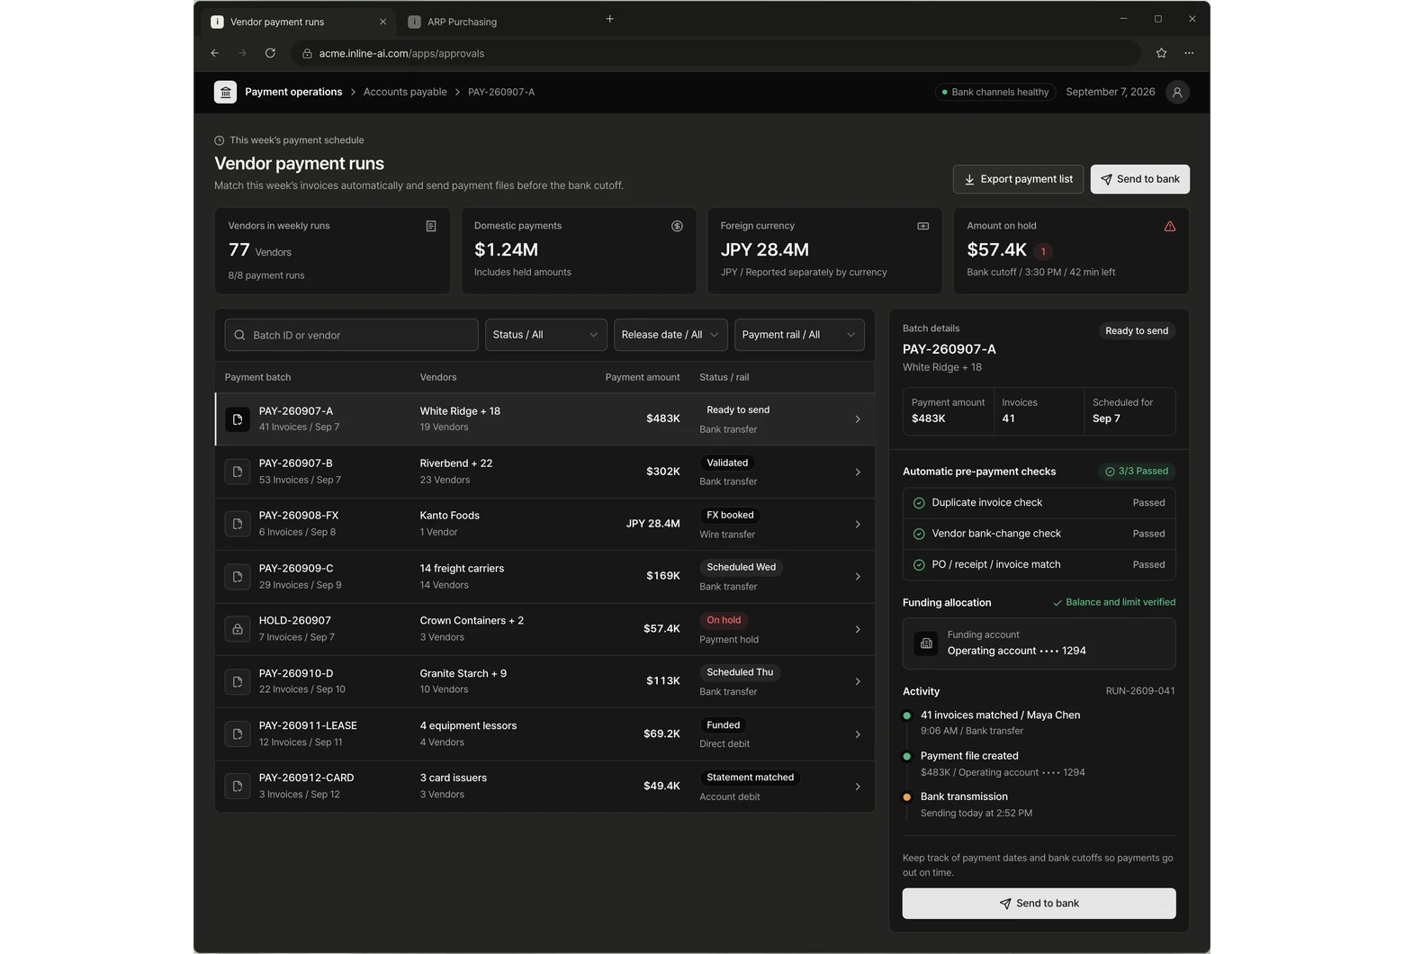Open a new browser tab with plus icon

pyautogui.click(x=609, y=19)
